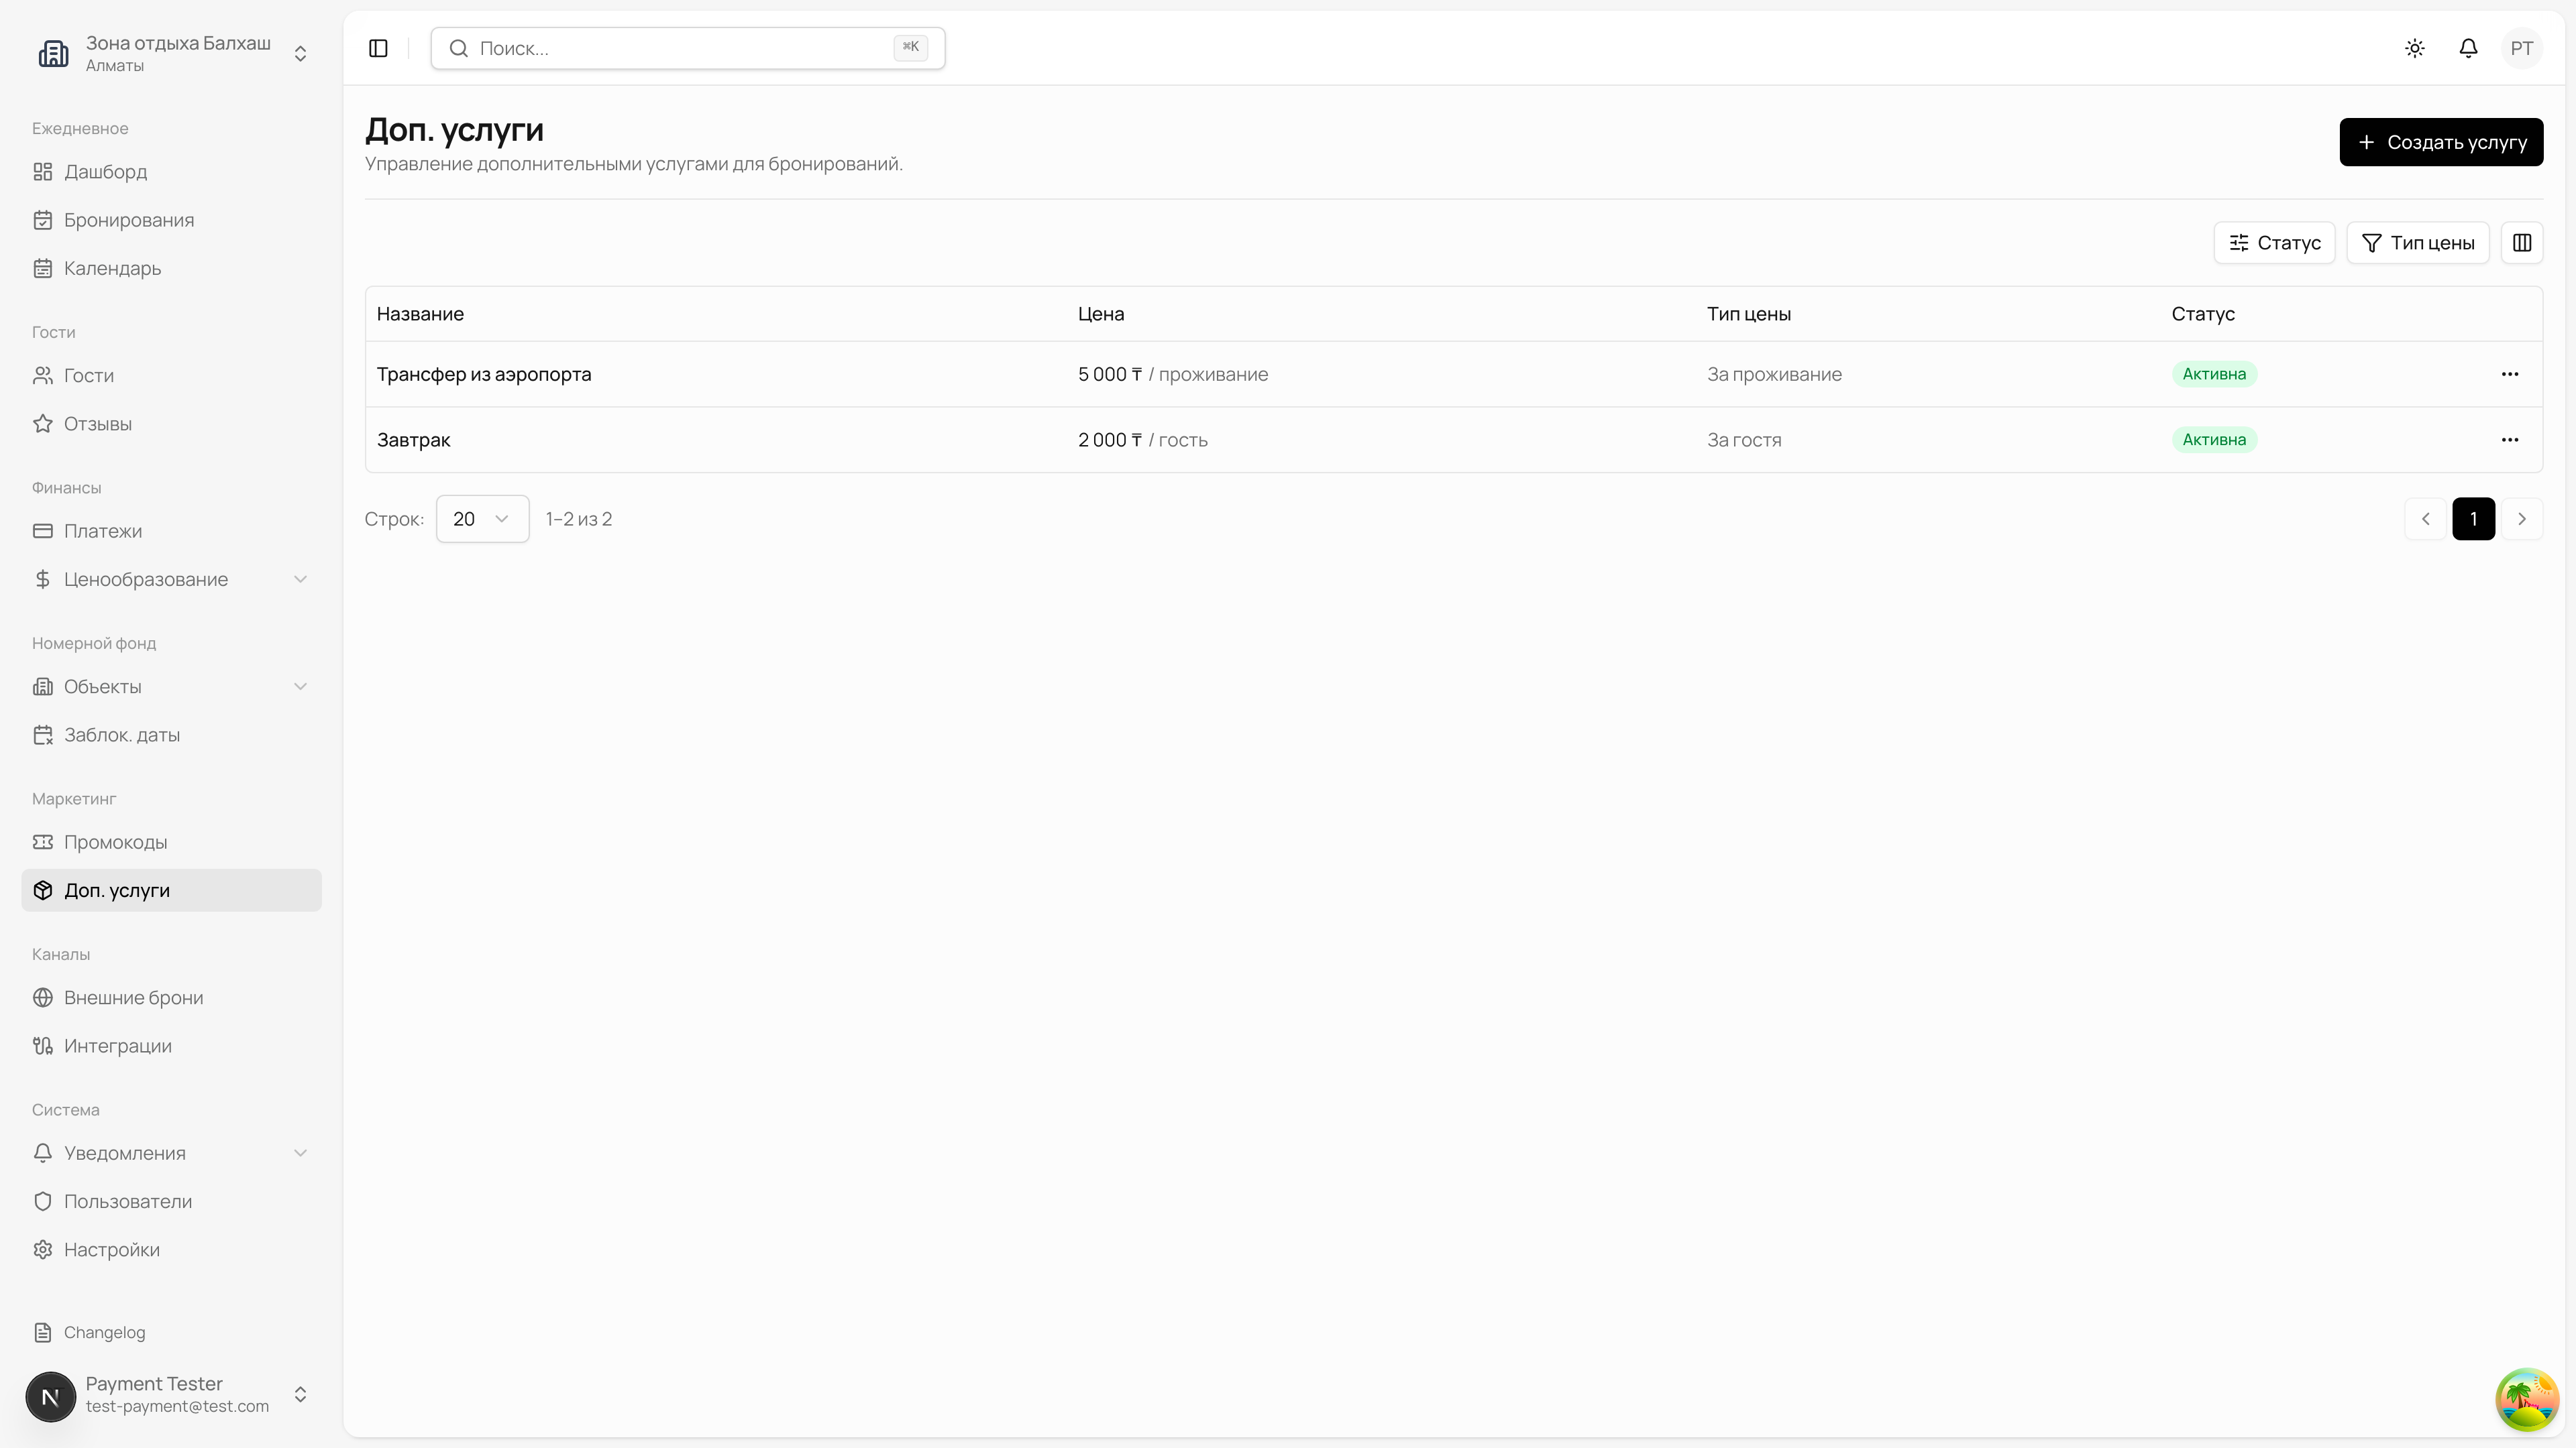The height and width of the screenshot is (1448, 2576).
Task: Click the Создать услугу button
Action: point(2440,142)
